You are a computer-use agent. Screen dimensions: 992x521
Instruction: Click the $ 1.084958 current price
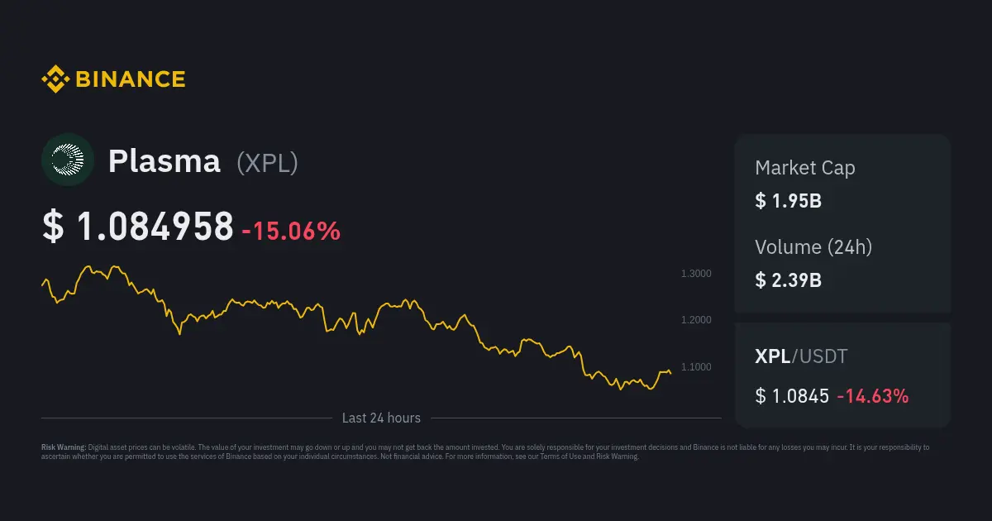click(x=138, y=227)
